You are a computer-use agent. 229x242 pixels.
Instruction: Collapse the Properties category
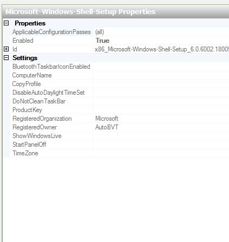(6, 23)
